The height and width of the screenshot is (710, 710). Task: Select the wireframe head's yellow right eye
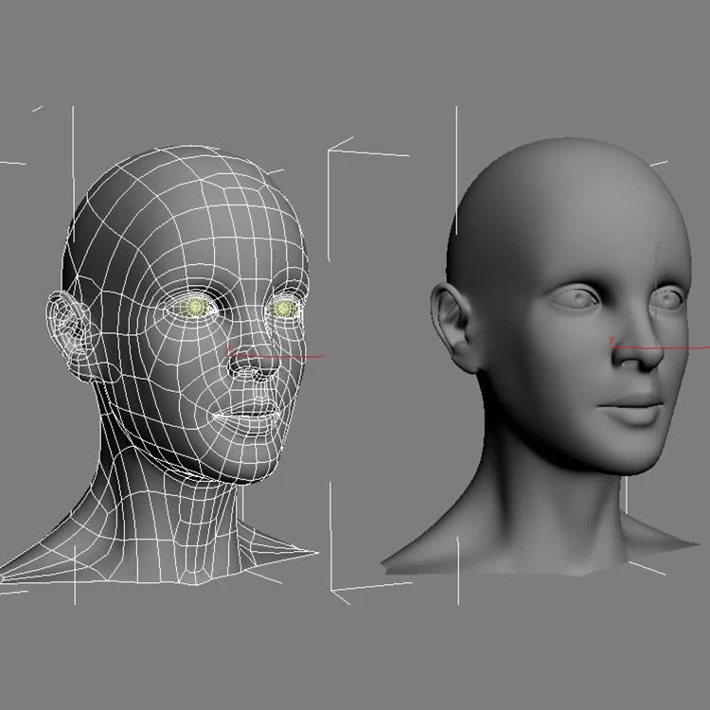coord(283,309)
